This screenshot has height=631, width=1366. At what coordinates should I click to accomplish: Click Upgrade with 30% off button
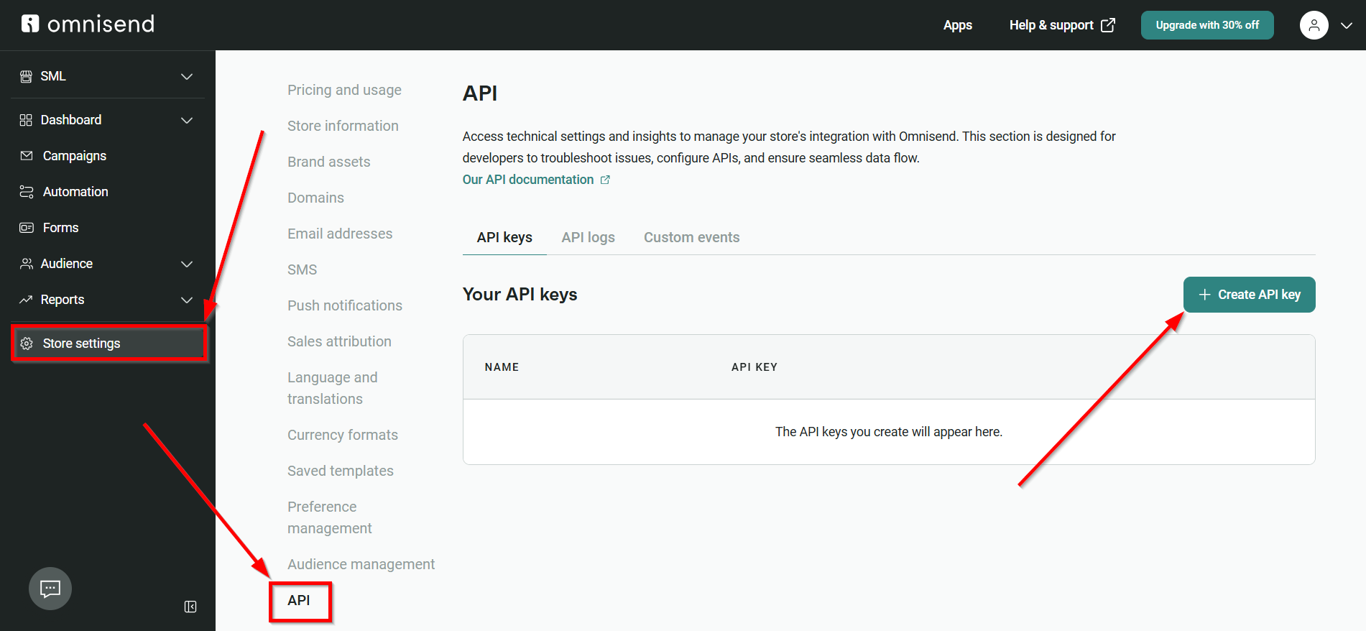pyautogui.click(x=1207, y=25)
